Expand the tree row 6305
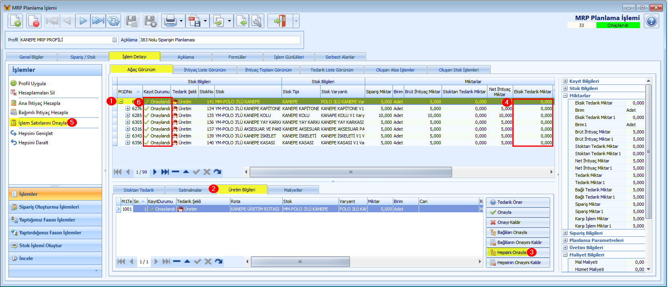Screen dimensions: 668x287 [127, 122]
